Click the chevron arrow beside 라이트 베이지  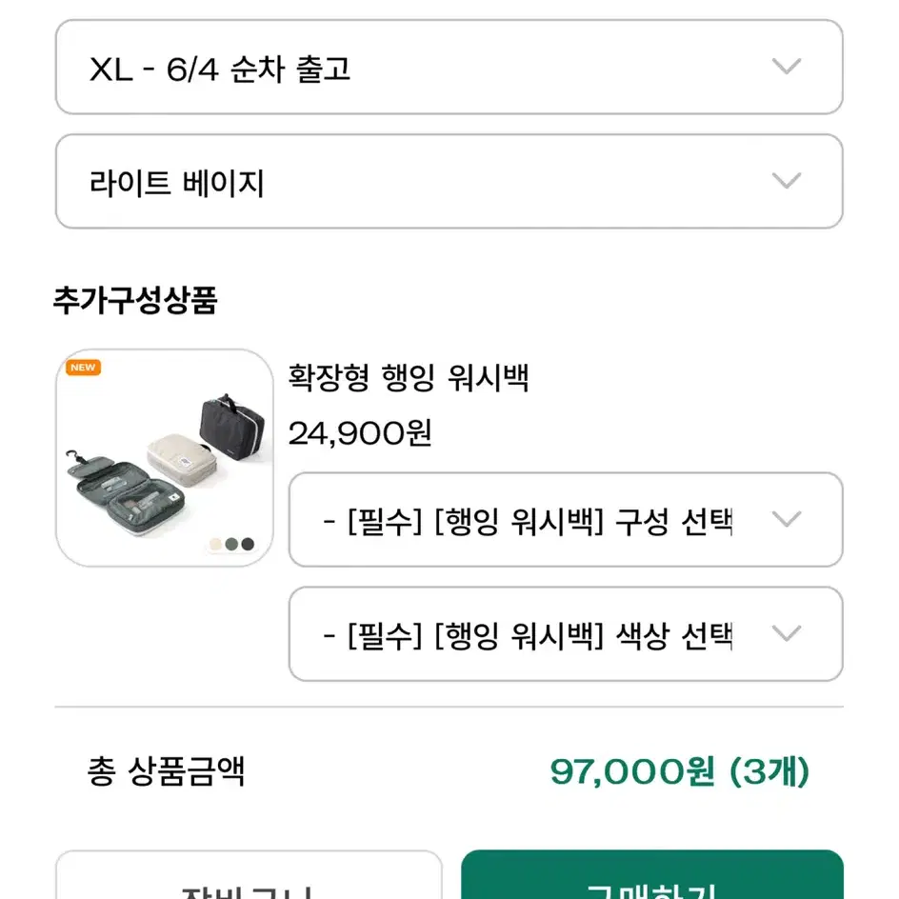point(786,181)
